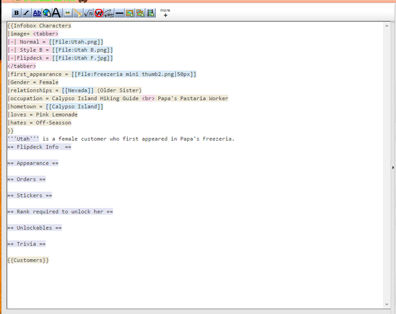Click '== Appearance ==' heading
The width and height of the screenshot is (396, 314).
point(33,163)
